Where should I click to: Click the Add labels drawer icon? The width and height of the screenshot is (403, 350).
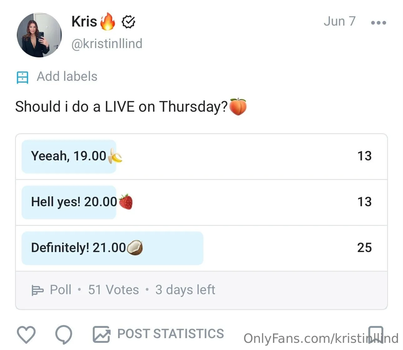click(x=22, y=76)
